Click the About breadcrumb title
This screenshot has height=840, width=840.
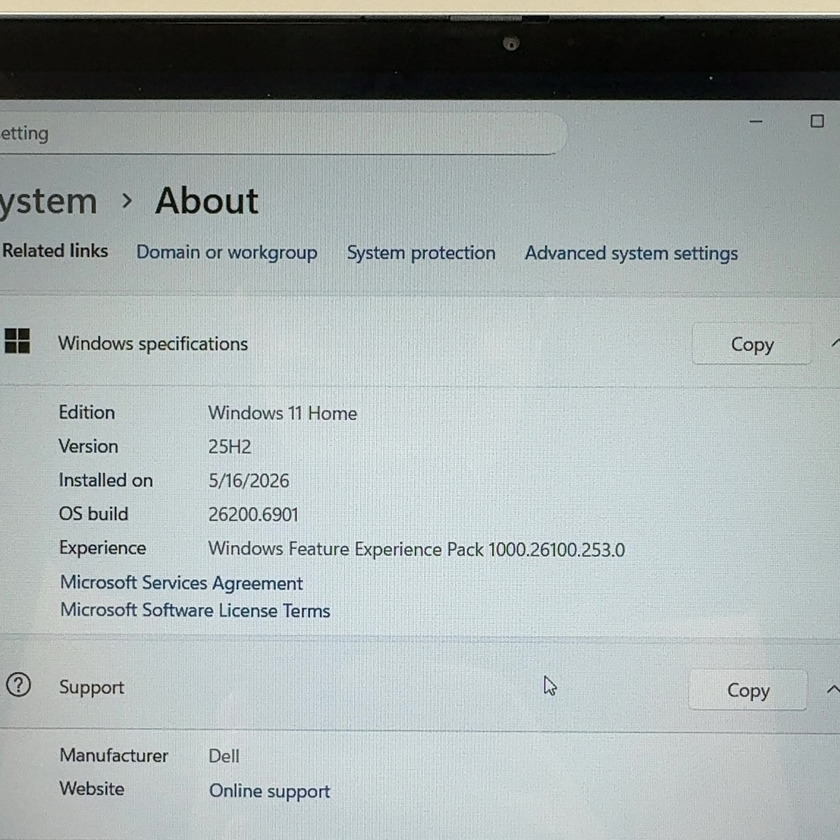[x=206, y=201]
